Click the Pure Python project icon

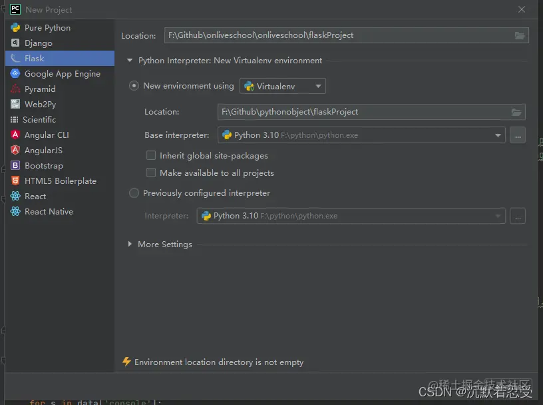pyautogui.click(x=15, y=27)
